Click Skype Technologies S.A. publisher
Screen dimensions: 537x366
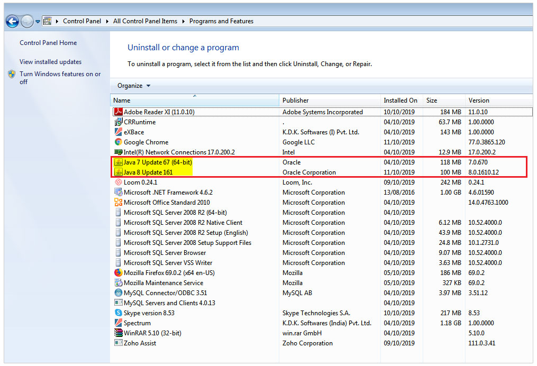click(316, 313)
